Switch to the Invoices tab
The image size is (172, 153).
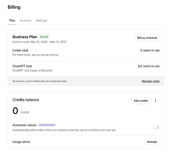point(25,21)
